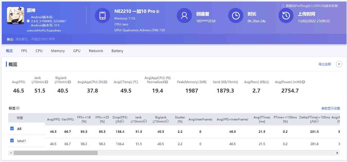The height and width of the screenshot is (162, 347).
Task: Click the 标签 table column header
Action: tap(20, 118)
